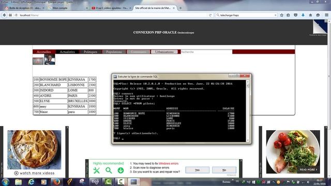Click the play icon beside 'watch more videos'
Image resolution: width=331 pixels, height=186 pixels.
point(16,173)
